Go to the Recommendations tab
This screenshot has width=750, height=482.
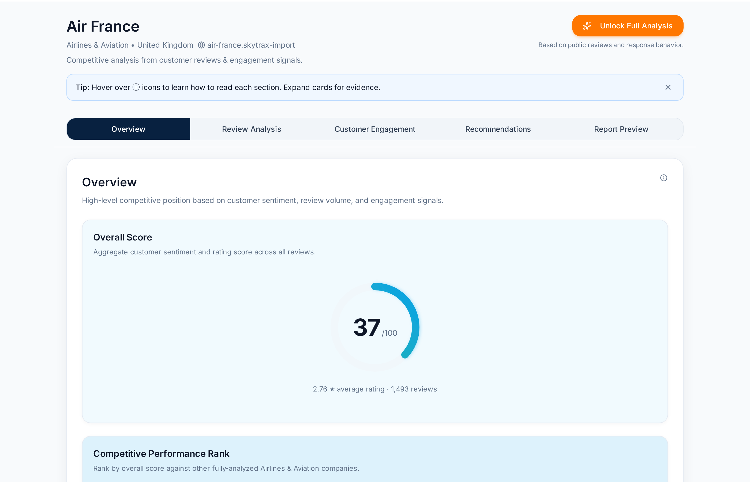(498, 129)
